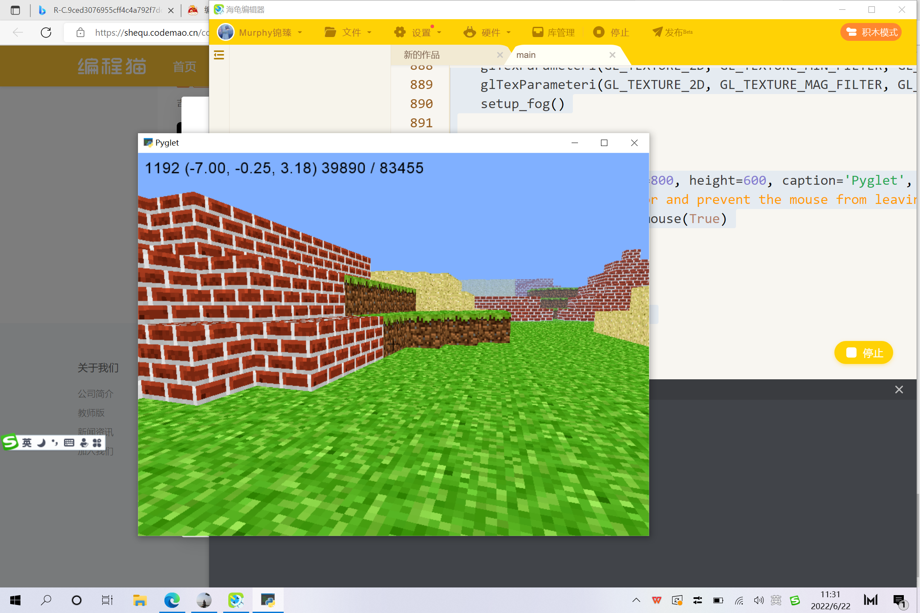This screenshot has width=920, height=613.
Task: Click line number 890 in the gutter
Action: [x=421, y=104]
